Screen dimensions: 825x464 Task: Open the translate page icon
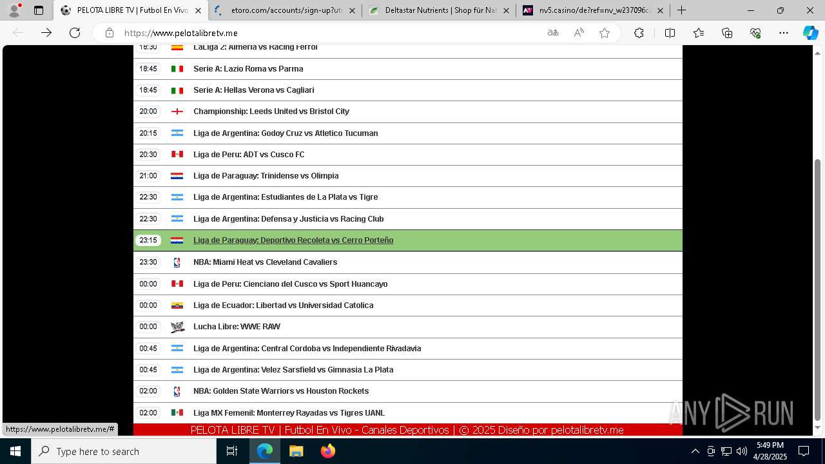tap(553, 33)
